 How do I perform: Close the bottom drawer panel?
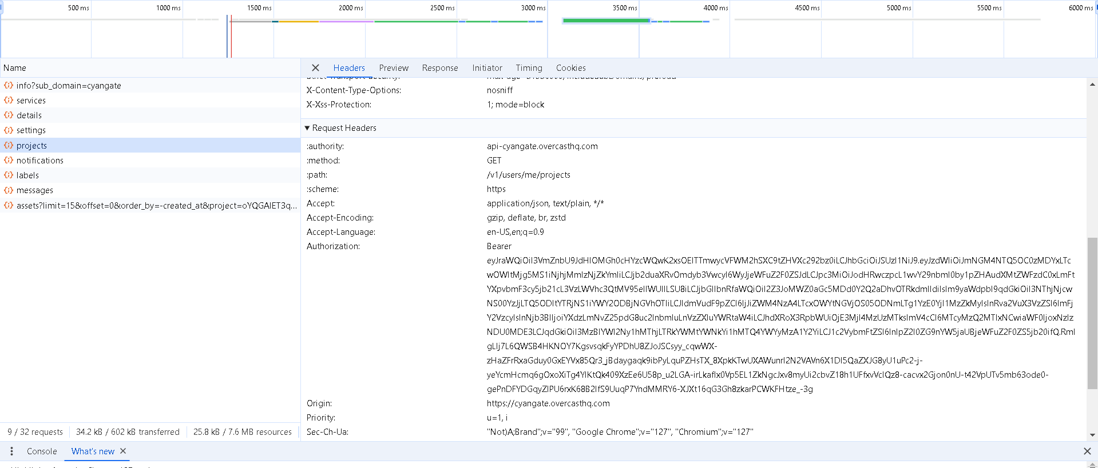(x=1087, y=451)
